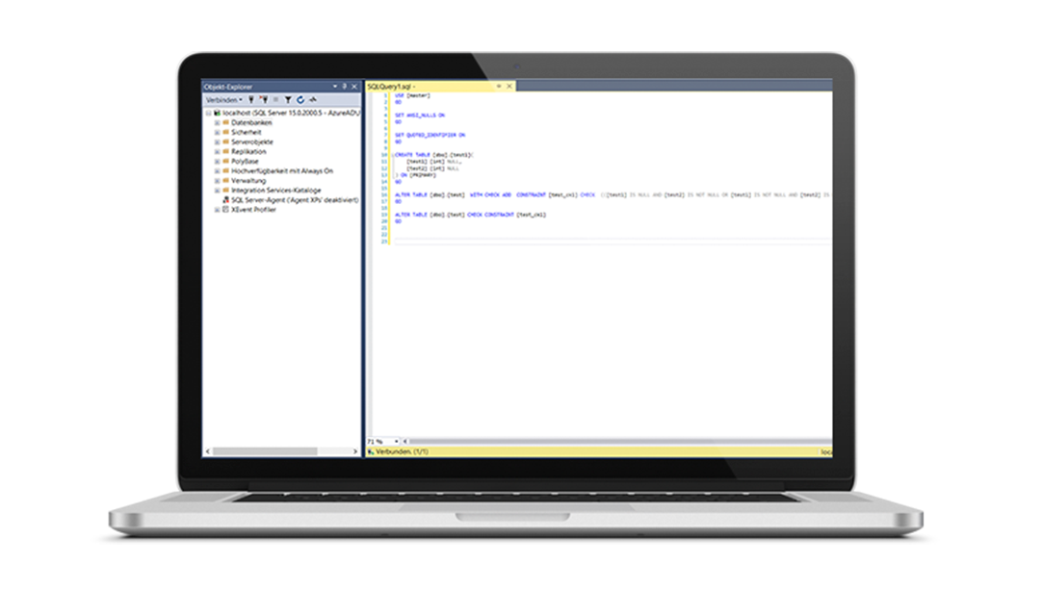The height and width of the screenshot is (590, 1043).
Task: Expand the Sicherheit folder
Action: [217, 132]
